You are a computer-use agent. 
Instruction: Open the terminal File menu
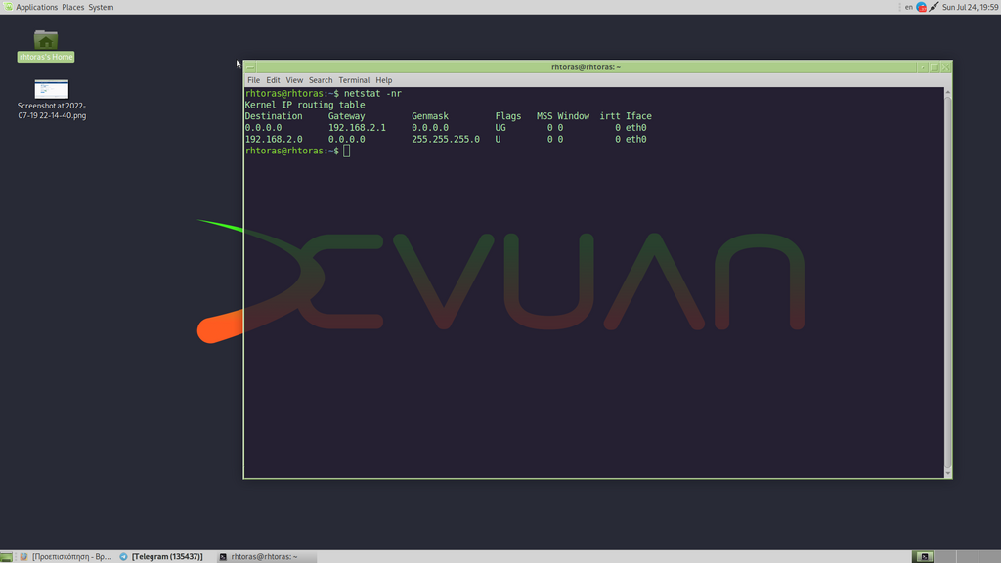253,80
